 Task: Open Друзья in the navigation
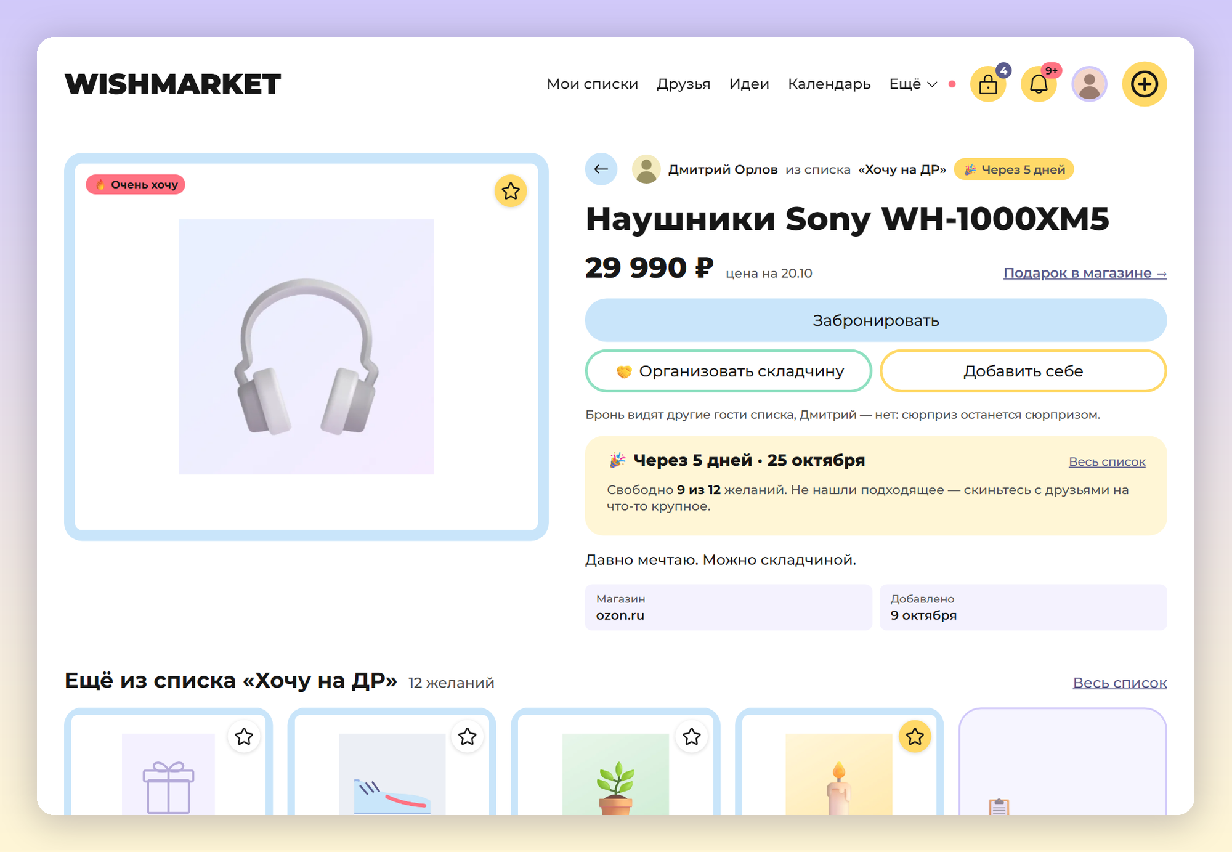(x=683, y=84)
